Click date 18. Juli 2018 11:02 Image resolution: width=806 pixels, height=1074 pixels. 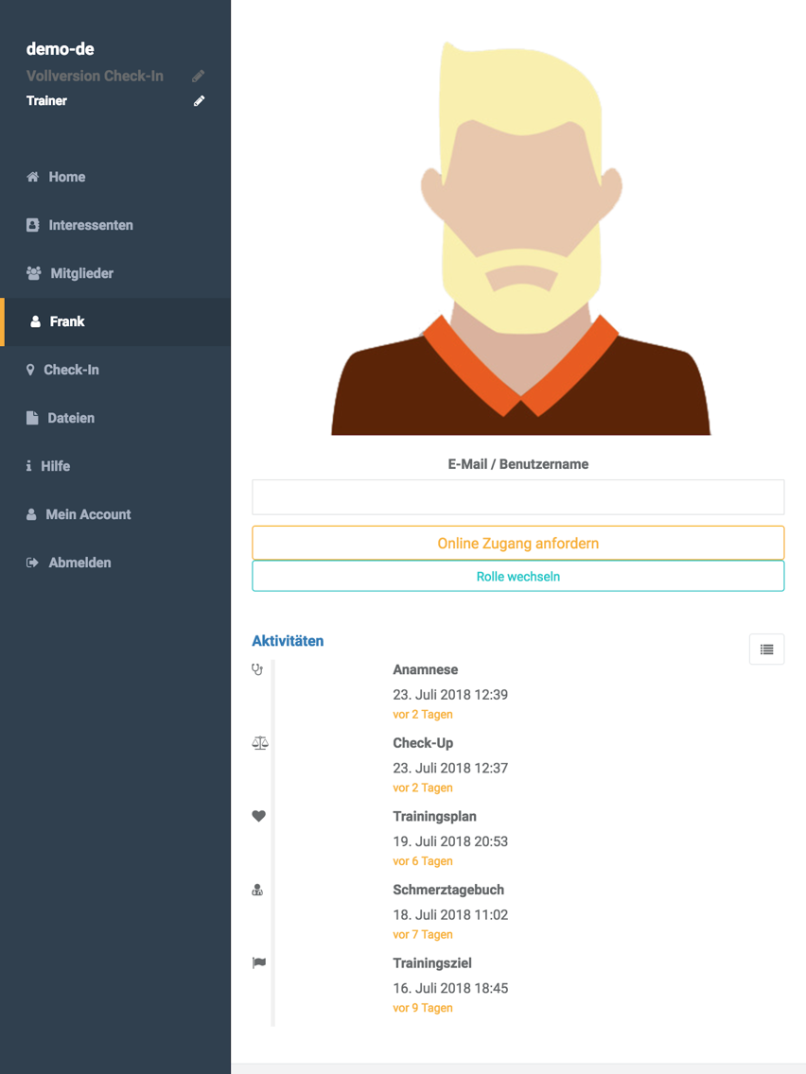tap(450, 914)
